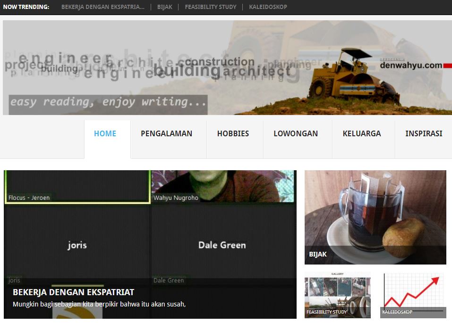The height and width of the screenshot is (323, 452).
Task: Select the Inspirasi navigation item
Action: click(424, 133)
